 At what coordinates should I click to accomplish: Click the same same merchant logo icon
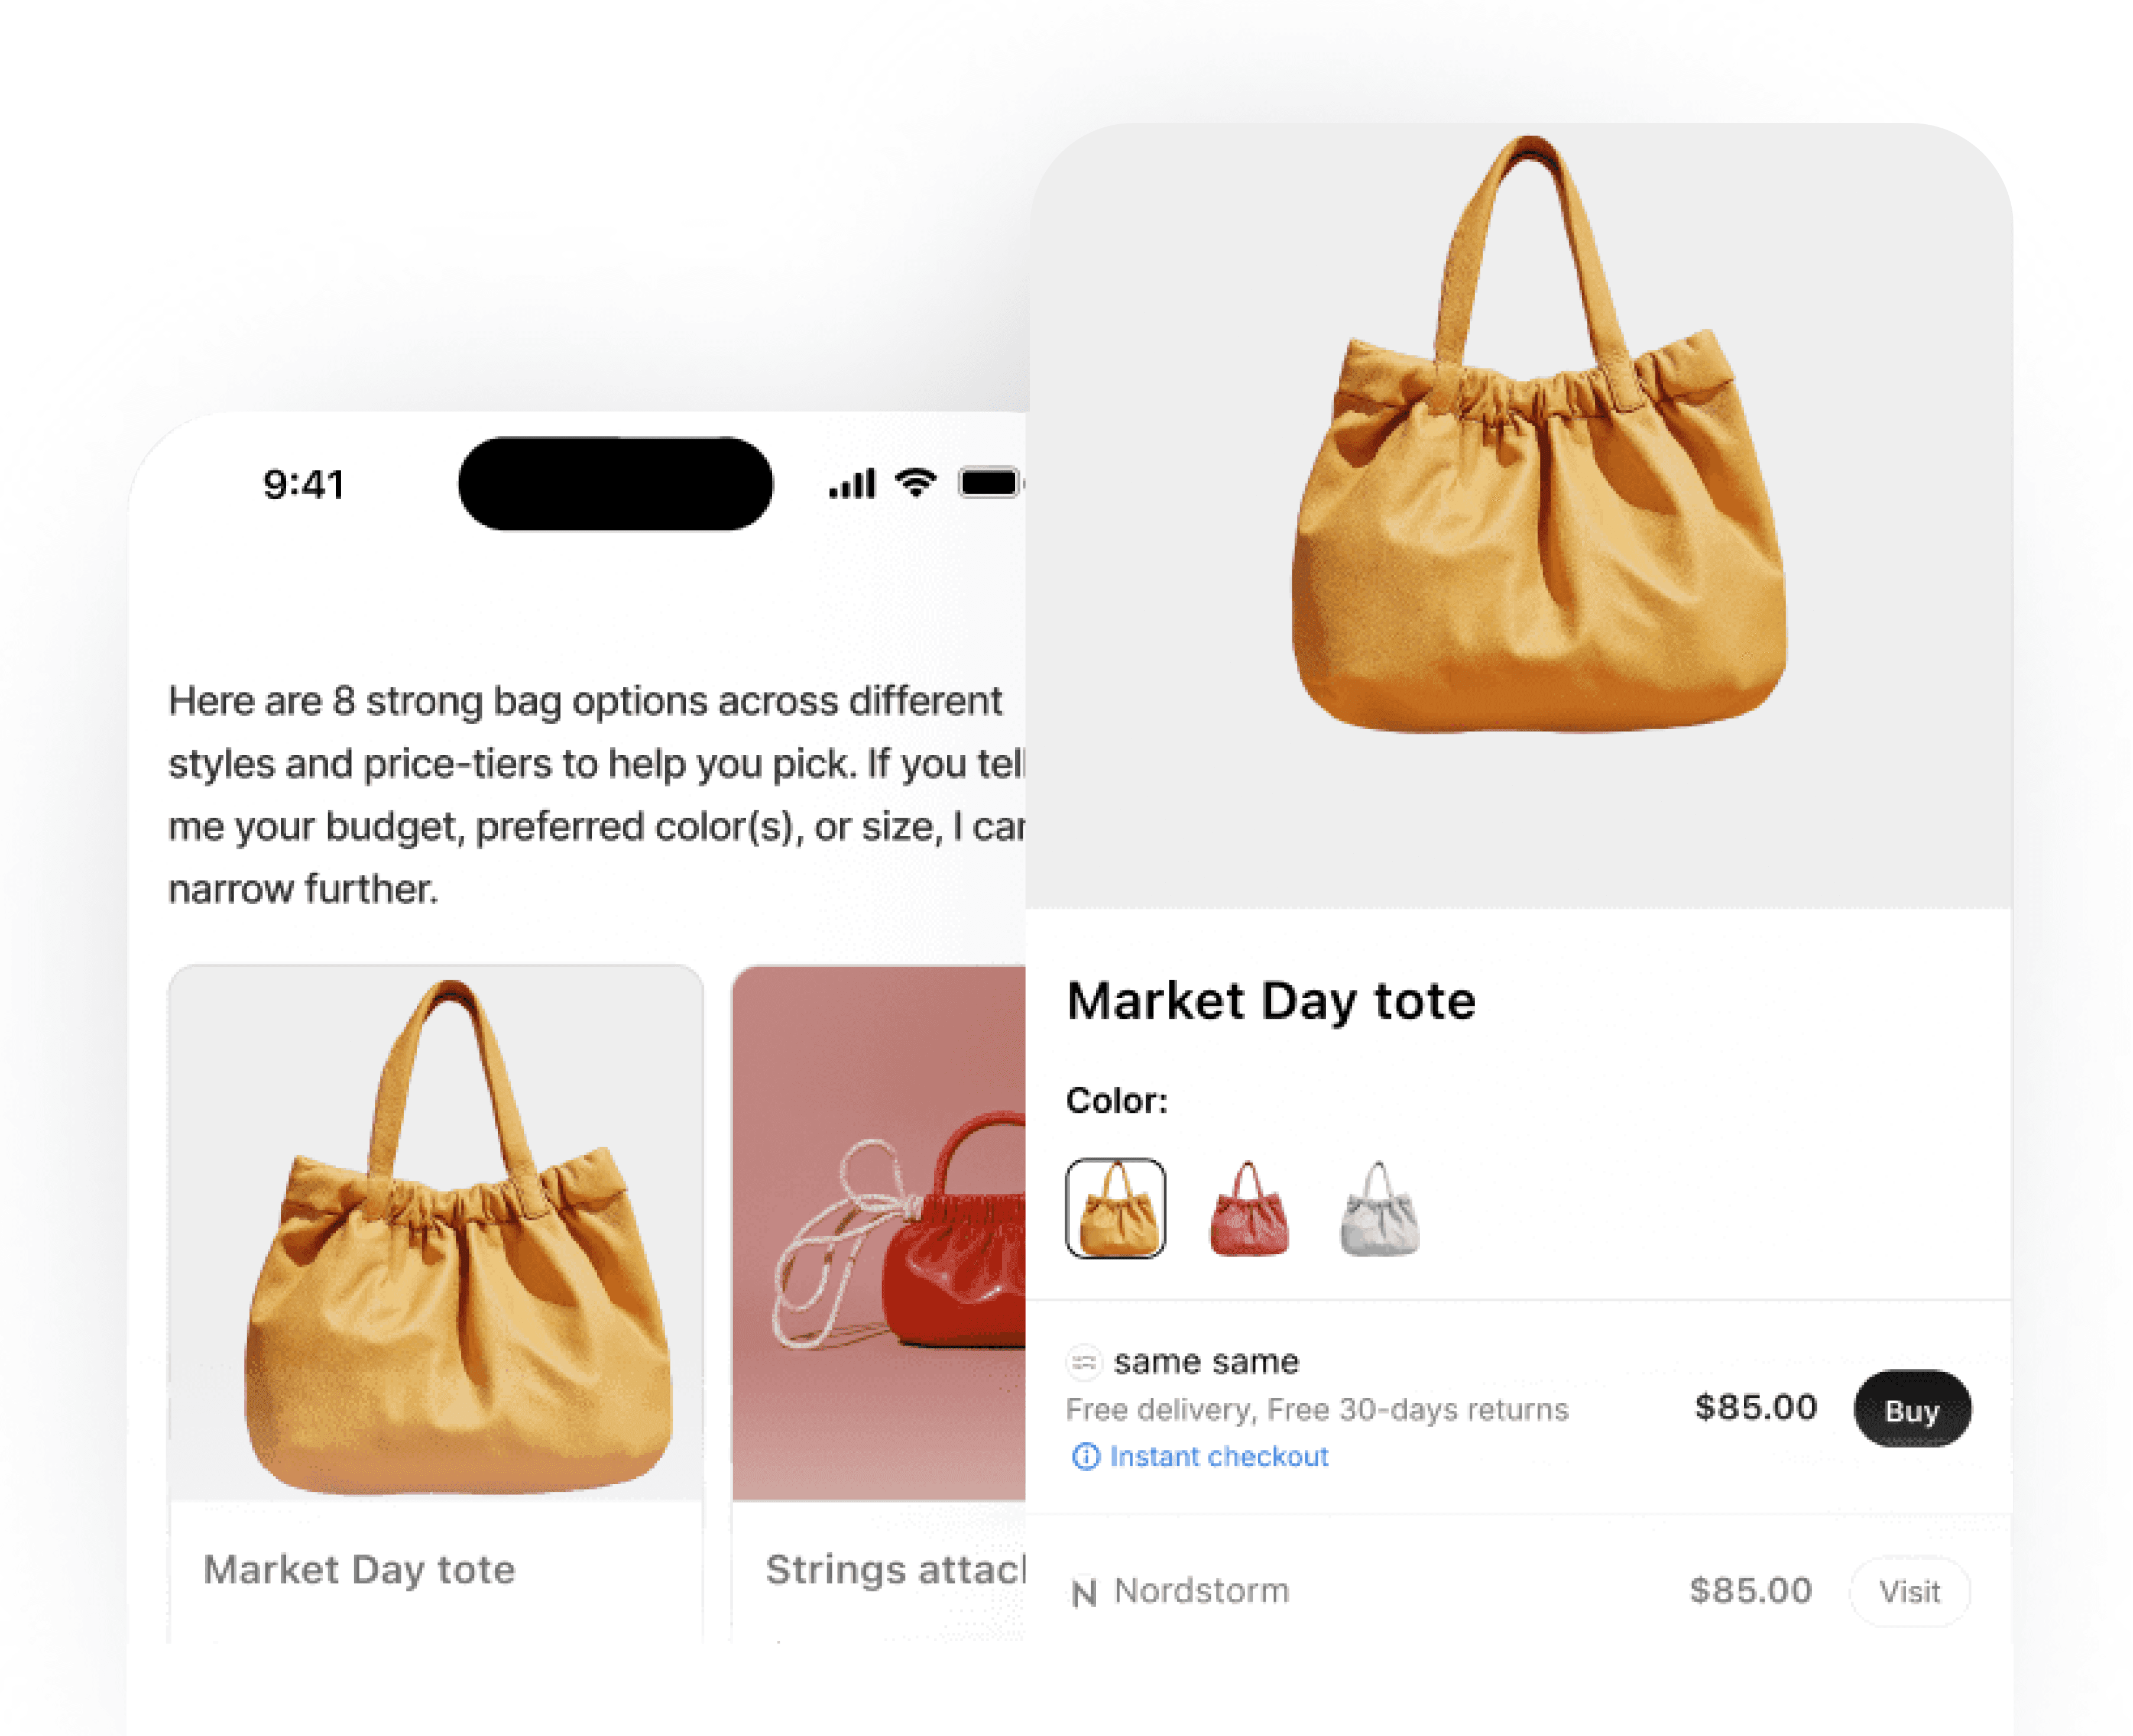1084,1361
